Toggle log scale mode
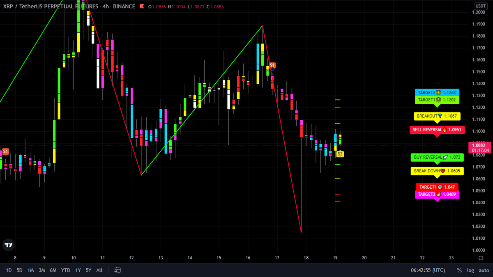Image resolution: width=493 pixels, height=277 pixels. 470,270
